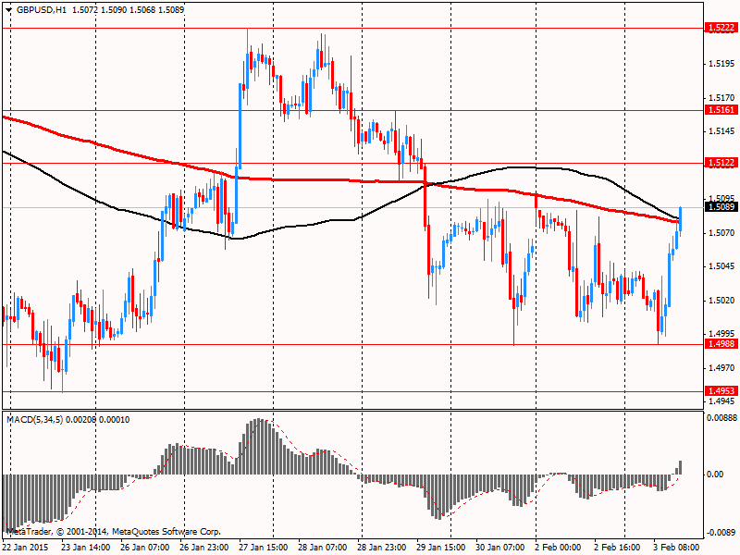Click the 1.5045 price axis tick
Viewport: 740px width, 555px height.
coord(722,266)
